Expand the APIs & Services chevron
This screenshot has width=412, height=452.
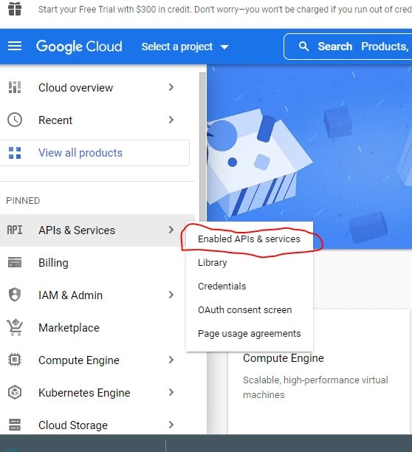[x=171, y=230]
